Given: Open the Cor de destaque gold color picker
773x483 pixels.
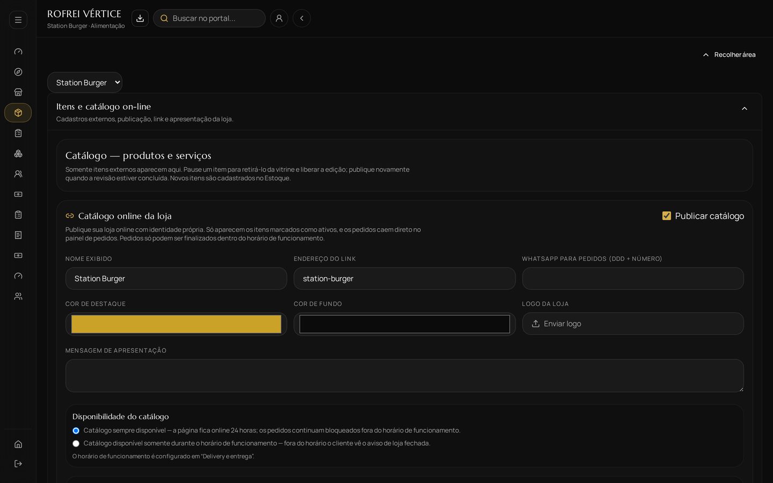Looking at the screenshot, I should point(176,324).
